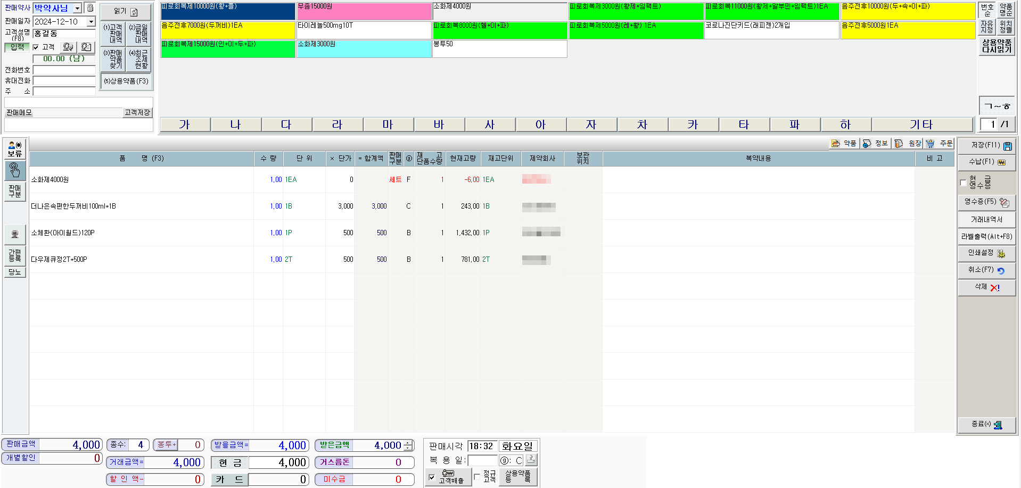The height and width of the screenshot is (488, 1021).
Task: Select the hand pointer tool in left sidebar
Action: (x=15, y=170)
